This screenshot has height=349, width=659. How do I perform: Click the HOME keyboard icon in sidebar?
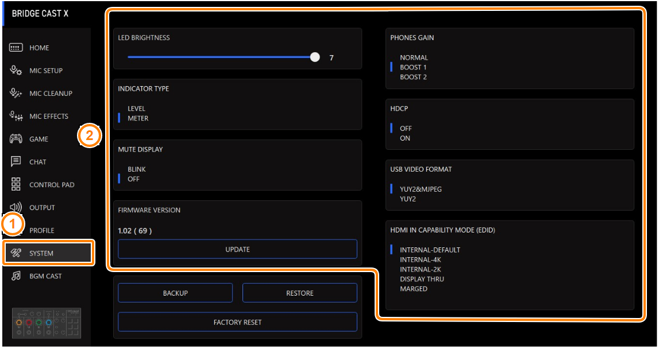coord(16,48)
